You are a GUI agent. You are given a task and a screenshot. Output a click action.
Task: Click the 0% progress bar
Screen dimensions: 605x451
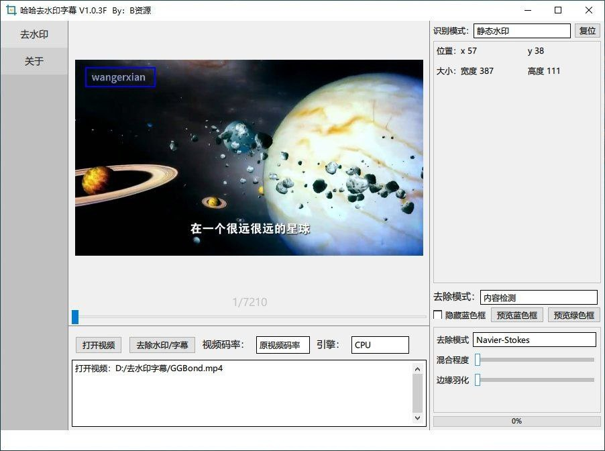pos(516,421)
